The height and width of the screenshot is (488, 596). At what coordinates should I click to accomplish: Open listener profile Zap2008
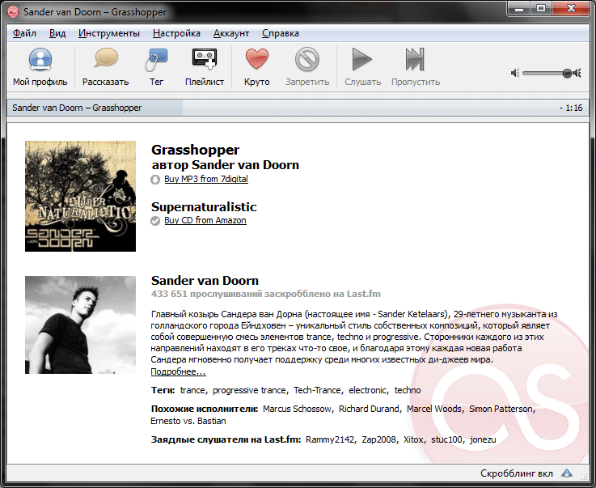pos(378,439)
